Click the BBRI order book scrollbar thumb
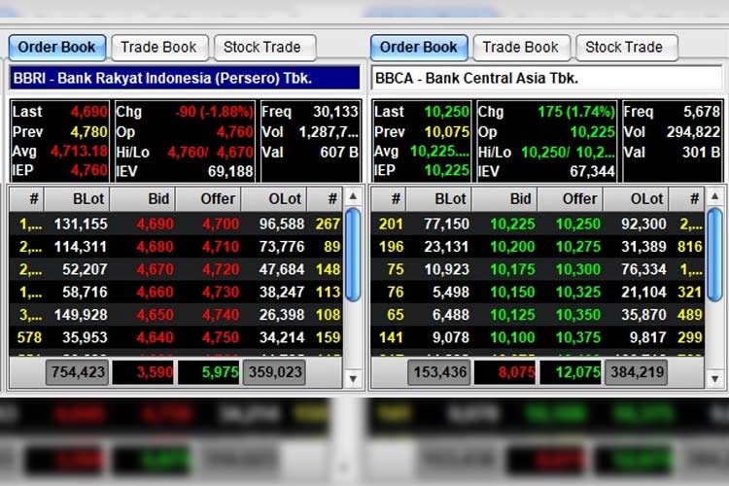This screenshot has height=486, width=729. coord(353,255)
